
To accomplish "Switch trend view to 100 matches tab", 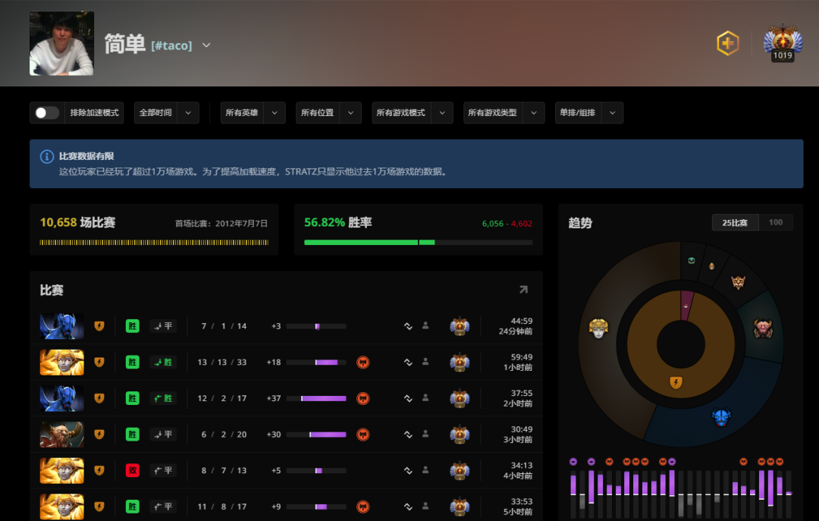I will [x=776, y=223].
